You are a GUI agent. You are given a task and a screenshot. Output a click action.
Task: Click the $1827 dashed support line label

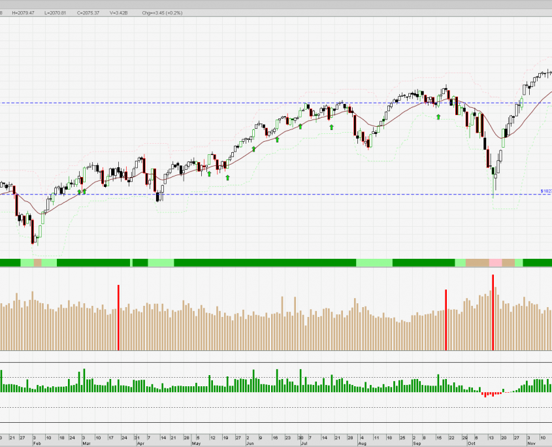(x=546, y=191)
